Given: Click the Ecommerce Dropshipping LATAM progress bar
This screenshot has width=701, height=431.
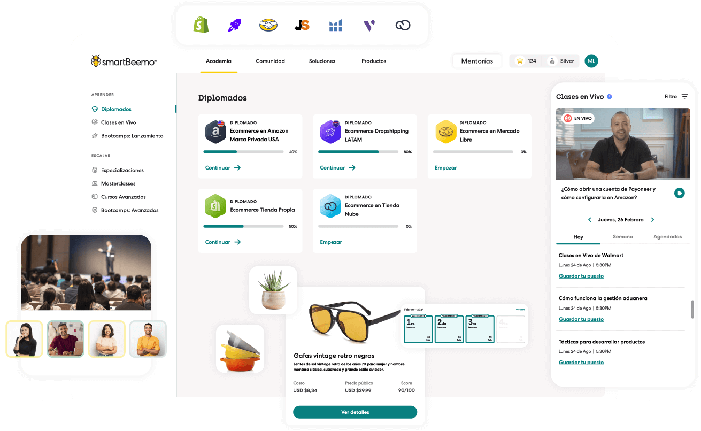Looking at the screenshot, I should coord(358,152).
